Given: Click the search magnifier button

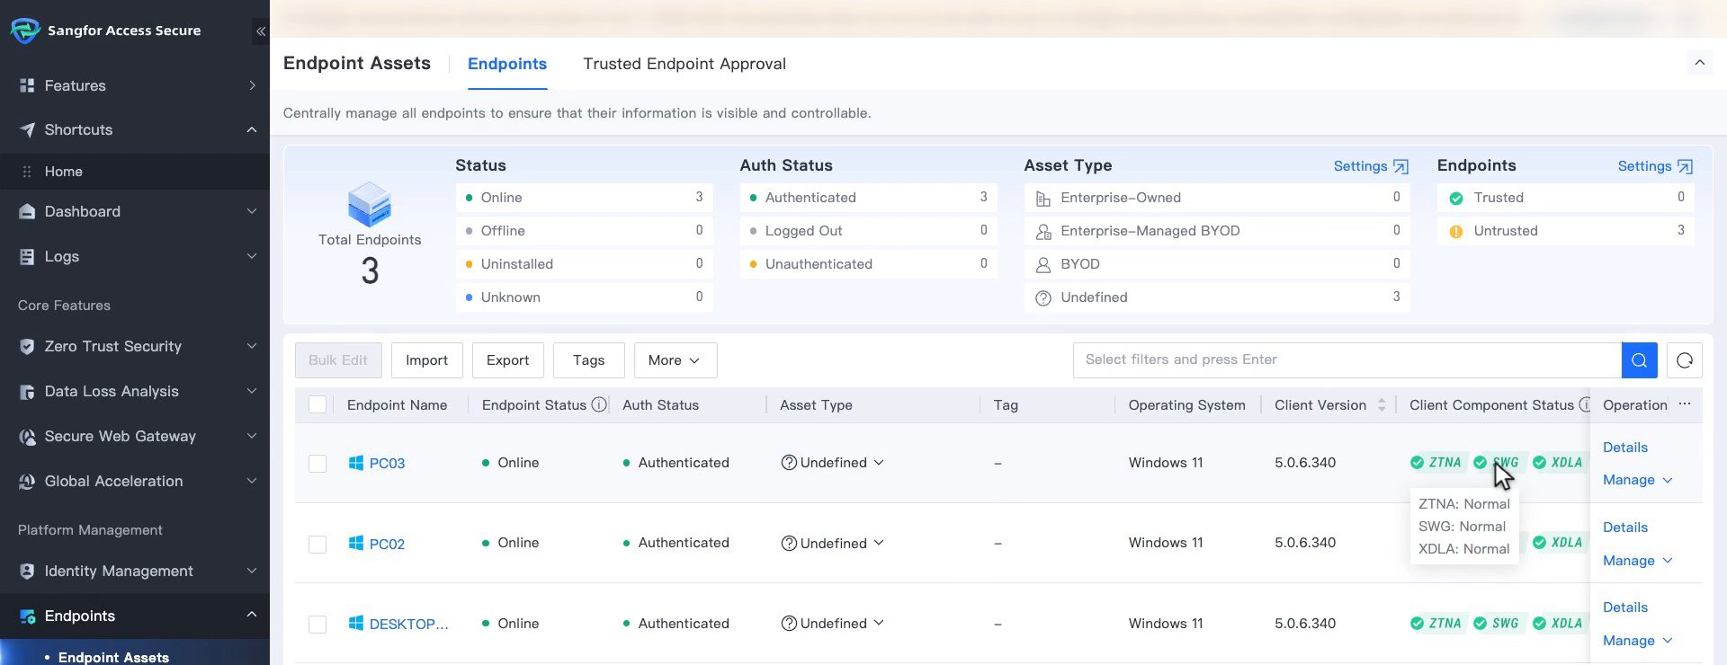Looking at the screenshot, I should pos(1639,360).
